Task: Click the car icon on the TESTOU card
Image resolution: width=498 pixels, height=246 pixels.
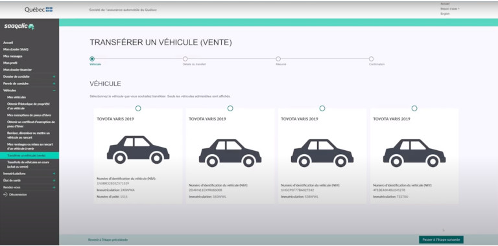Action: click(414, 153)
